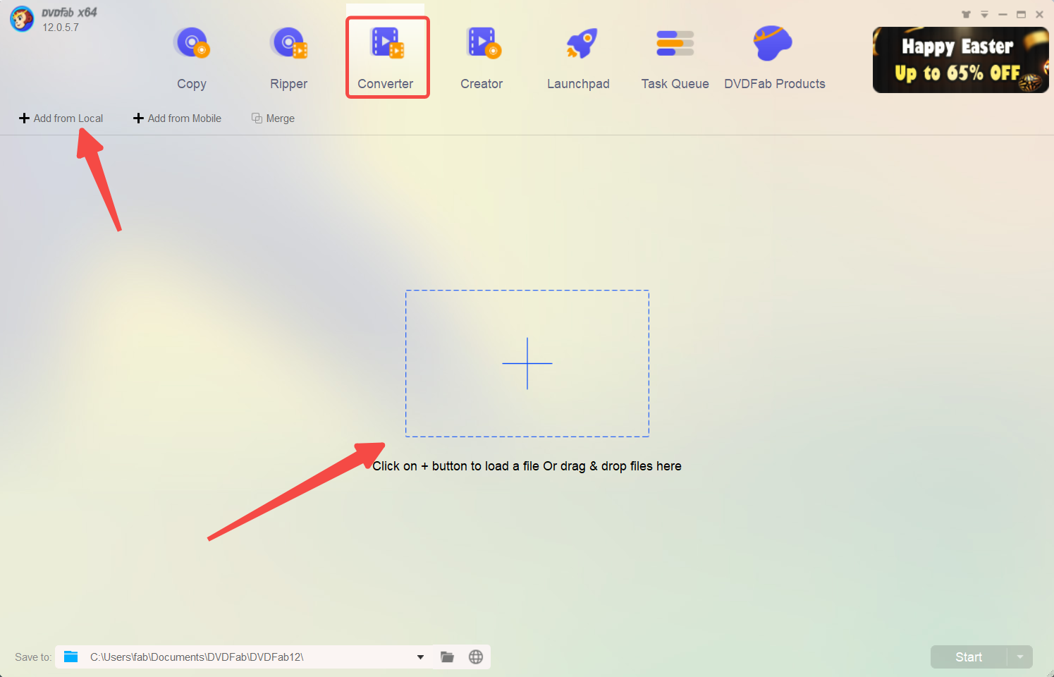Expand the Save to path dropdown
Viewport: 1054px width, 677px height.
click(x=420, y=657)
